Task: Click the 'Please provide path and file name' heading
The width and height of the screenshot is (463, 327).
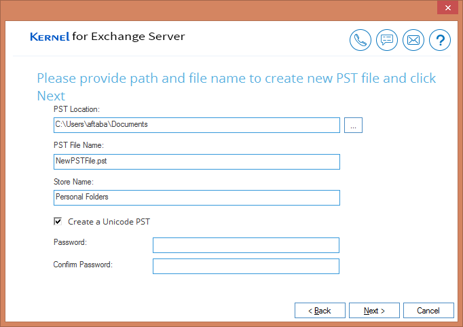Action: tap(236, 87)
